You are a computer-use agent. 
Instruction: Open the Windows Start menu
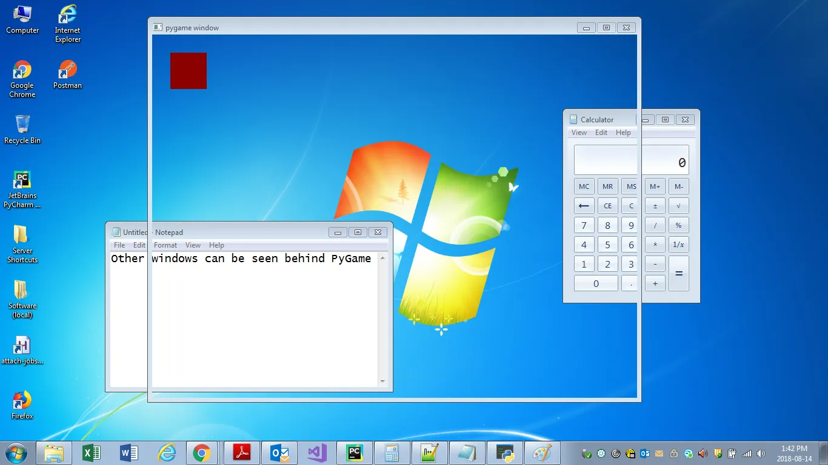pyautogui.click(x=16, y=453)
